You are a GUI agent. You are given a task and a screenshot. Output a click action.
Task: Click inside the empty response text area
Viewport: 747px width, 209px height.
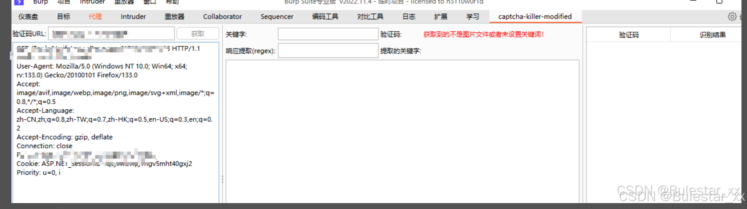403,131
